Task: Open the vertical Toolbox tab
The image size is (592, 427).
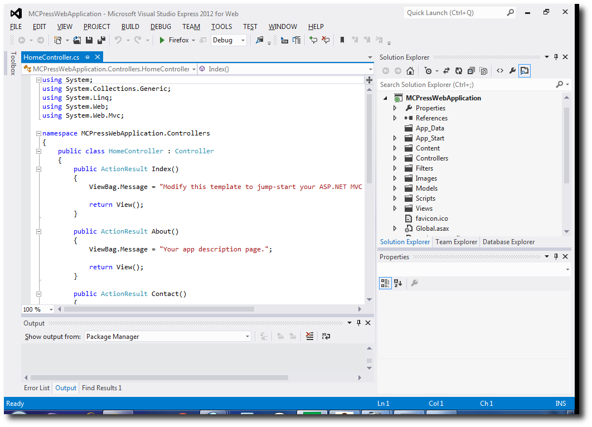Action: [x=13, y=64]
